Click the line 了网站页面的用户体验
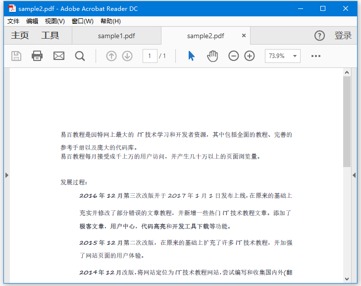 112,256
